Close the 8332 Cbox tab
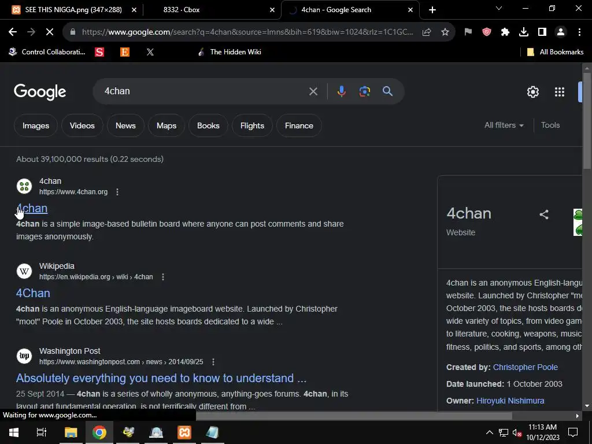The image size is (592, 444). coord(272,10)
